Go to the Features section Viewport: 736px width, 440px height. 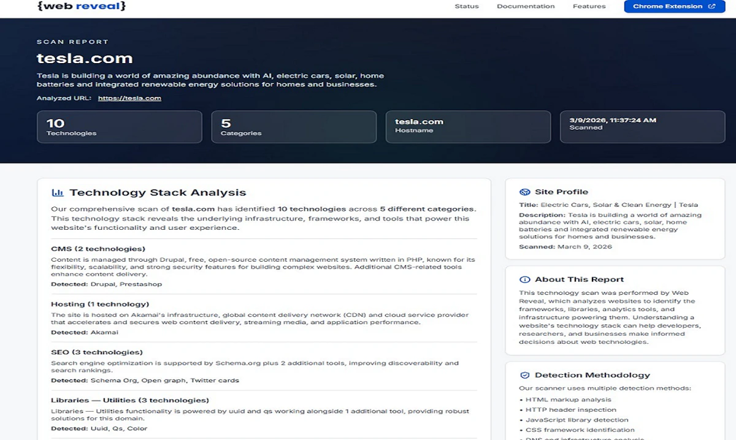click(x=589, y=7)
